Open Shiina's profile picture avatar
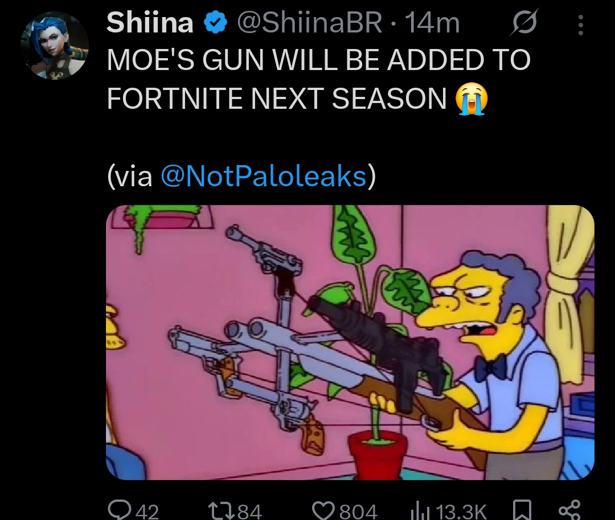This screenshot has width=615, height=520. (55, 45)
